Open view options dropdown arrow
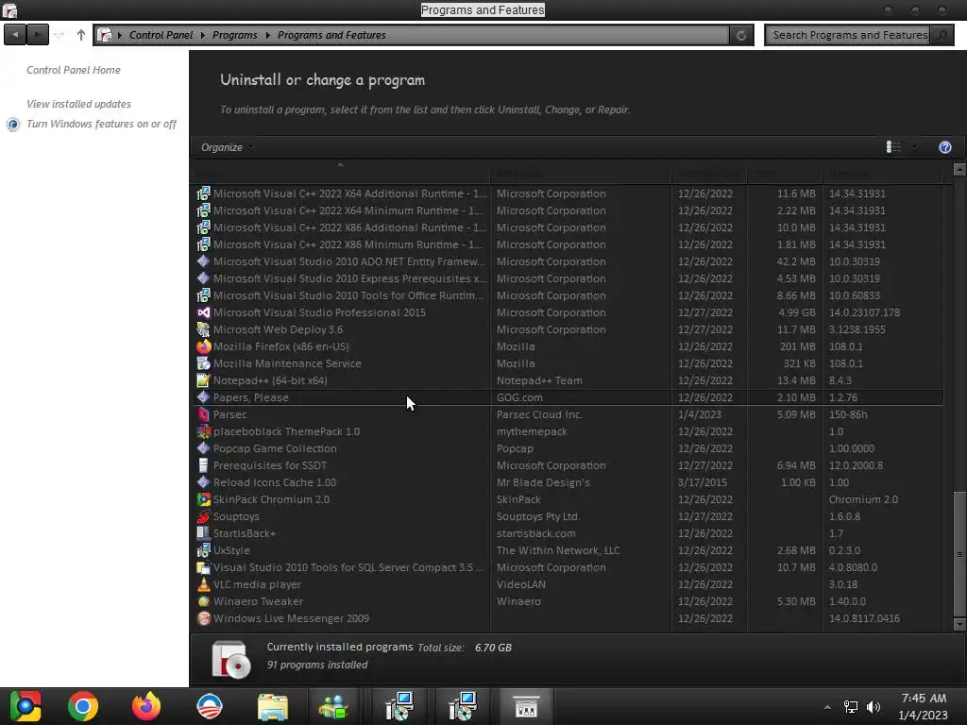 coord(914,146)
